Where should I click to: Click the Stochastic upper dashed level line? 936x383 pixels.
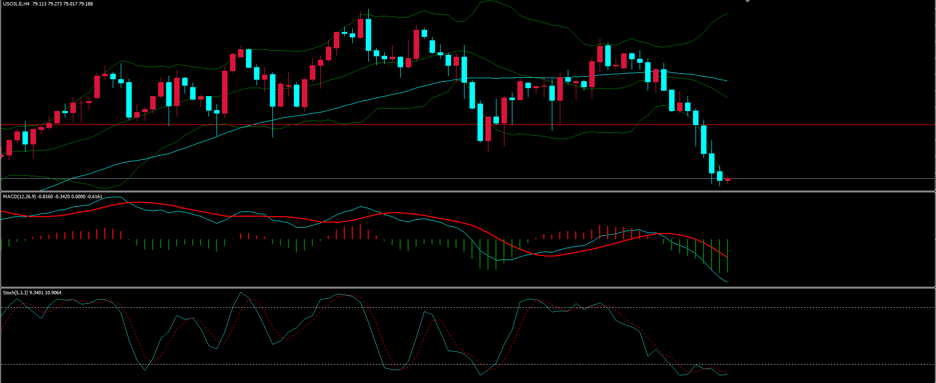823,307
